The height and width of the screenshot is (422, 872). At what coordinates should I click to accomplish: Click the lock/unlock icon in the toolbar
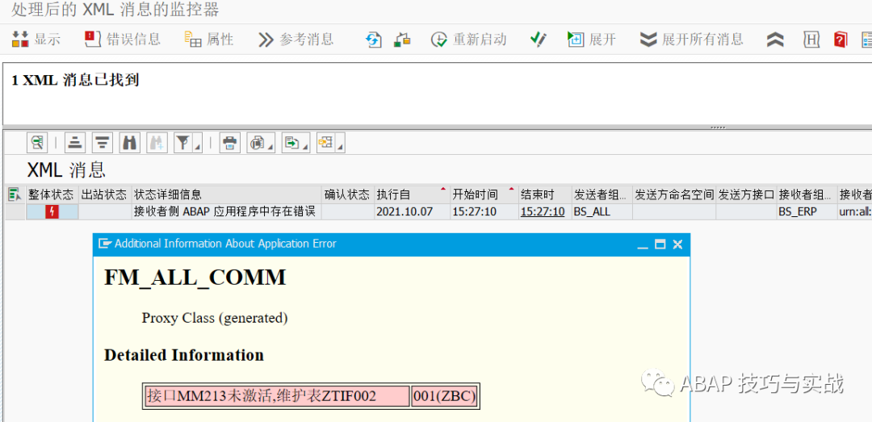click(x=402, y=40)
